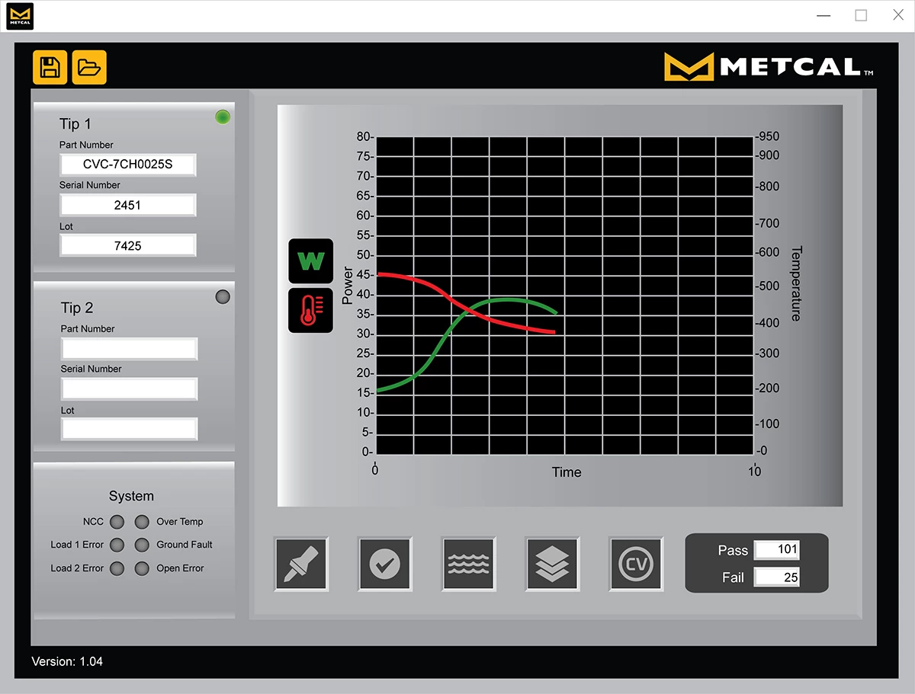
Task: Click the Metcal icon in the title bar
Action: pos(20,15)
